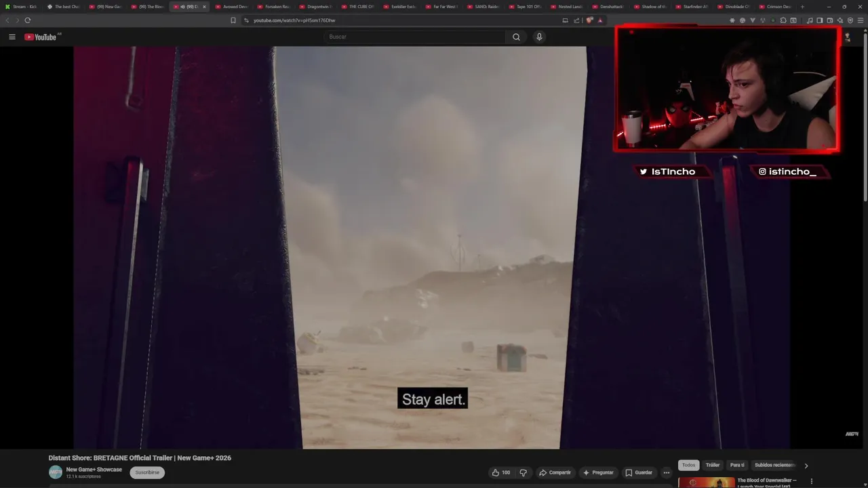The image size is (868, 488).
Task: Mute the active tab's speaker icon
Action: [182, 7]
